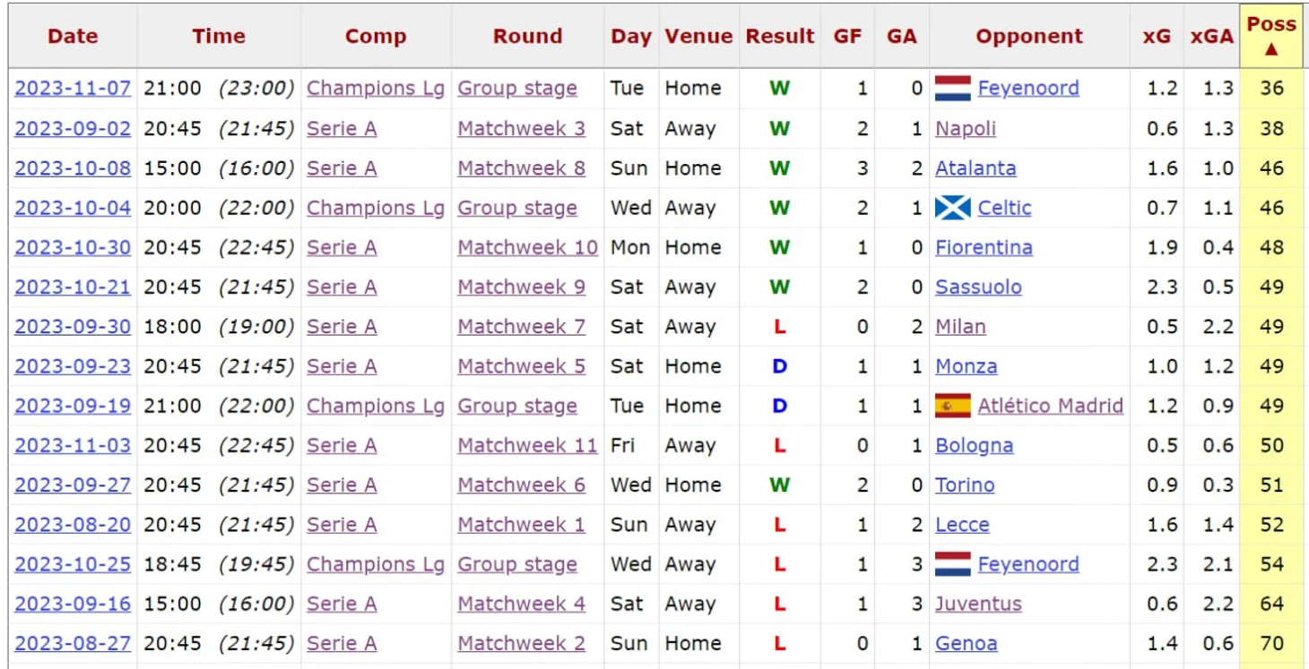Sort by the Opponent column header

(x=1029, y=36)
